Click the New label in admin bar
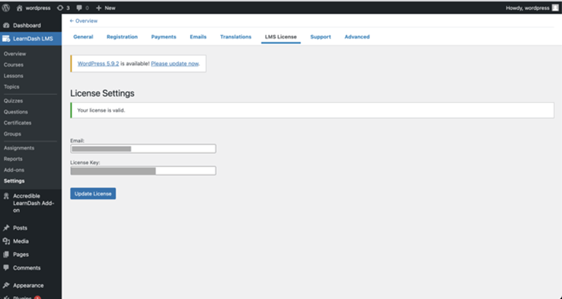 (x=110, y=8)
